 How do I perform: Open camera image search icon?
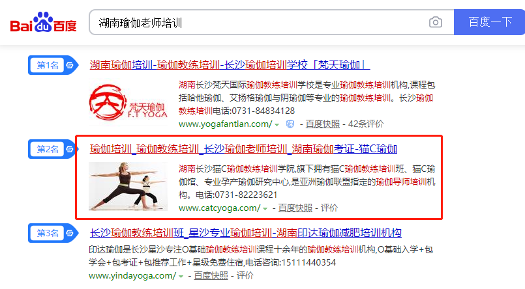click(x=435, y=22)
